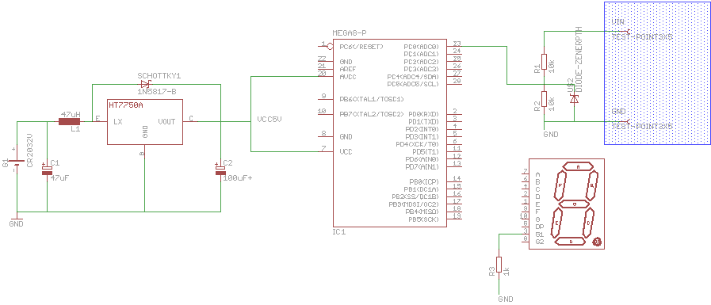Select the R1 resistor symbol
The image size is (711, 305).
coord(544,61)
